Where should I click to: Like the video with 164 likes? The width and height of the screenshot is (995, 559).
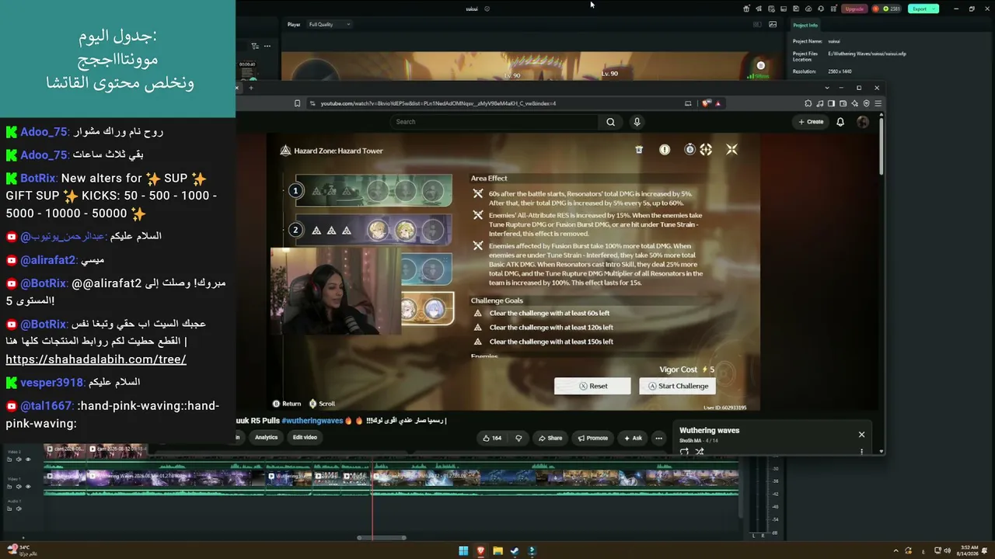pyautogui.click(x=492, y=438)
